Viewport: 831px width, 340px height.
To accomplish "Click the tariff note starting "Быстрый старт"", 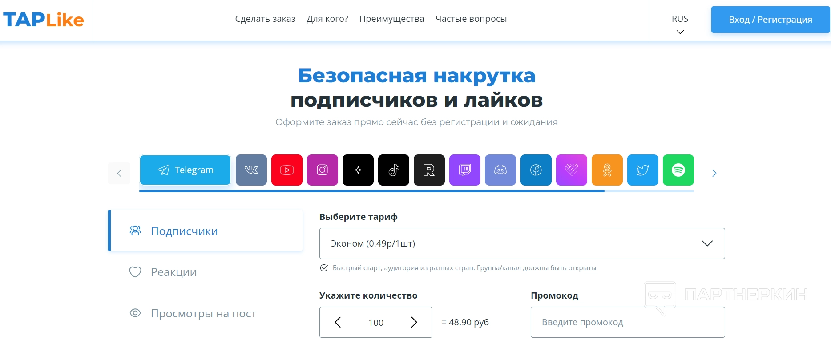I will point(464,268).
